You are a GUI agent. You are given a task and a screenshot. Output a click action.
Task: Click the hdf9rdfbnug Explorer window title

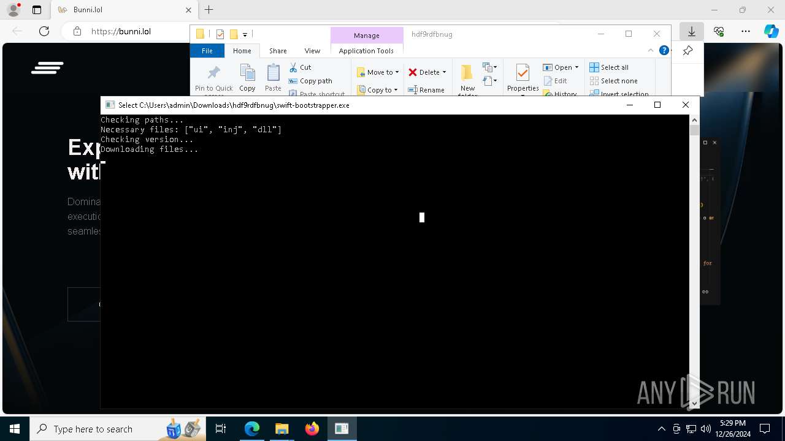pyautogui.click(x=432, y=34)
